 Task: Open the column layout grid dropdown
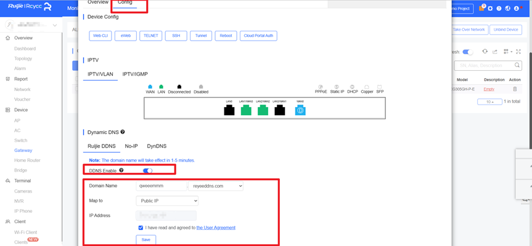[x=507, y=52]
